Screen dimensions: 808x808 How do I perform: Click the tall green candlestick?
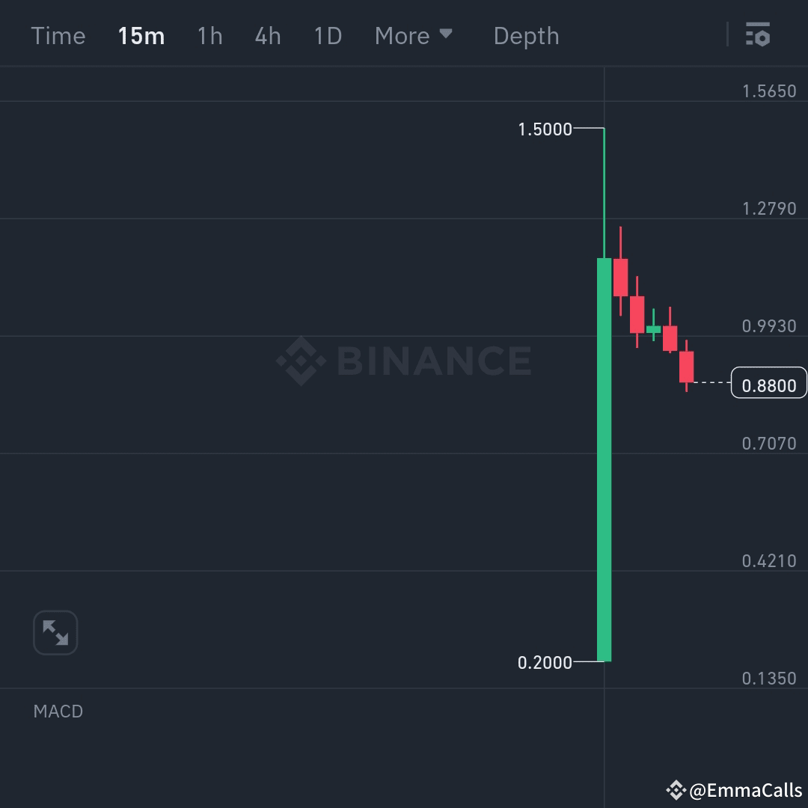point(603,456)
